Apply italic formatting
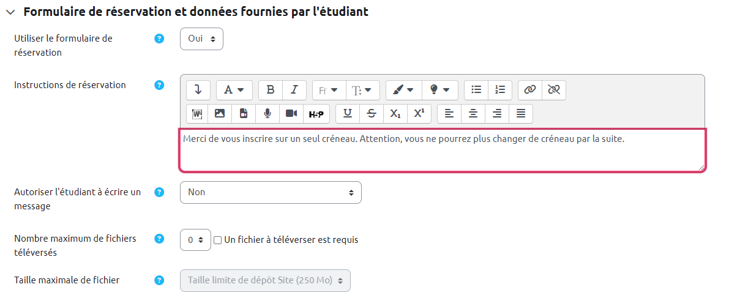 [294, 89]
